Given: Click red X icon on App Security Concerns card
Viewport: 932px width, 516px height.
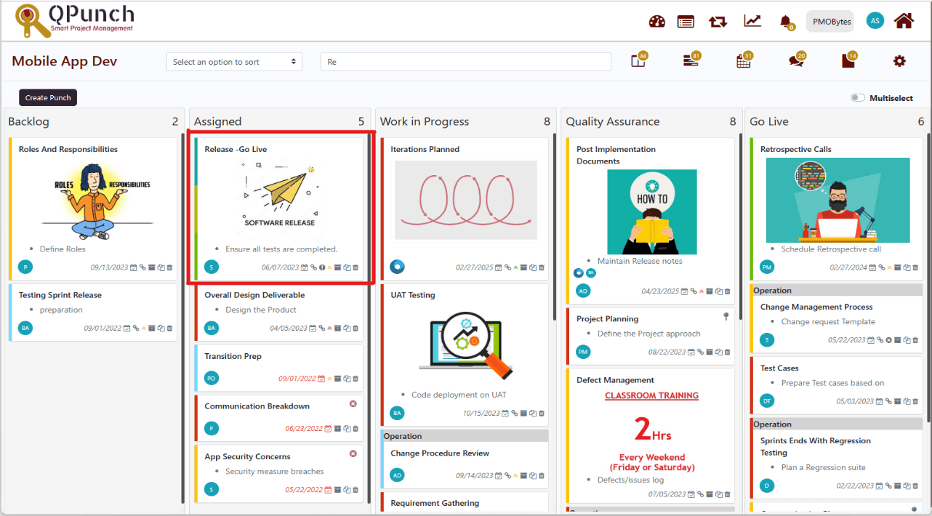Looking at the screenshot, I should [353, 453].
